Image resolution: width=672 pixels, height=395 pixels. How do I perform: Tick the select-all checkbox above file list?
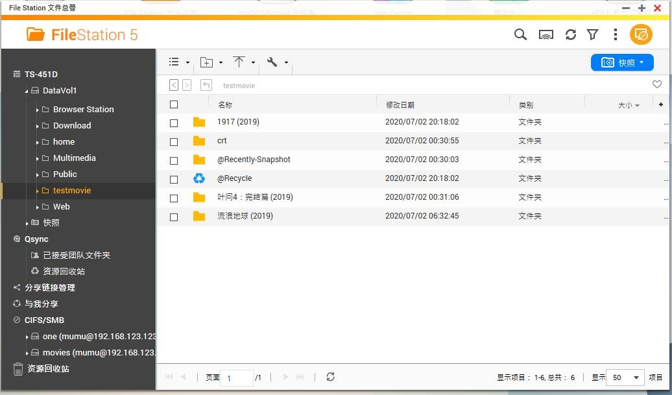click(173, 104)
